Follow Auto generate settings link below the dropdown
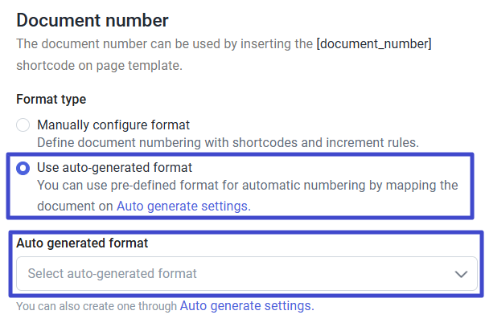This screenshot has width=485, height=323. [x=246, y=306]
